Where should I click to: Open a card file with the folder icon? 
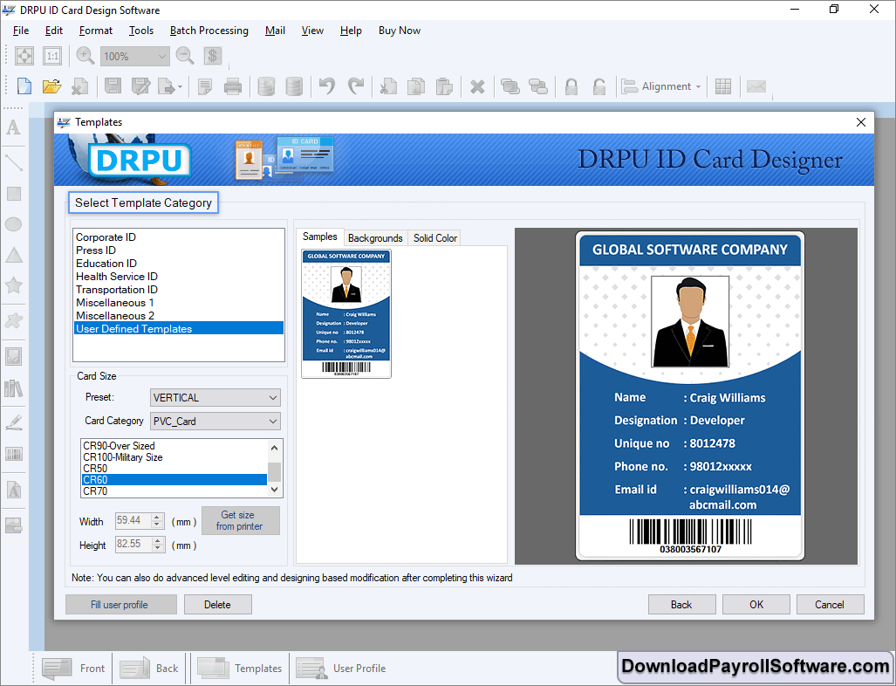(x=51, y=86)
